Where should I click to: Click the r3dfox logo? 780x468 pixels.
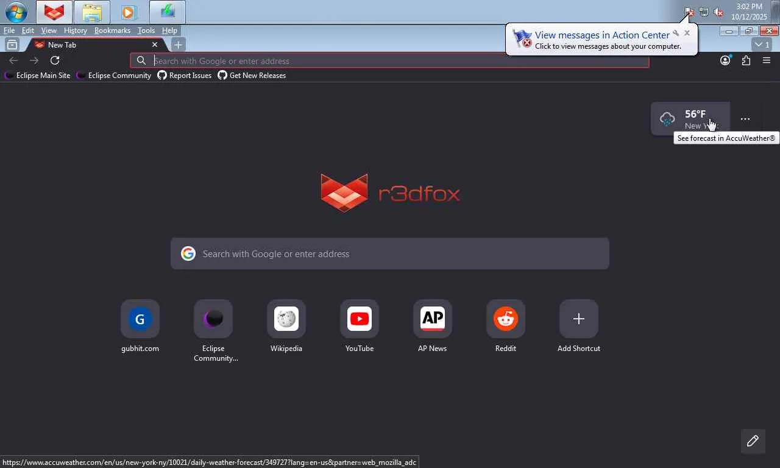390,193
